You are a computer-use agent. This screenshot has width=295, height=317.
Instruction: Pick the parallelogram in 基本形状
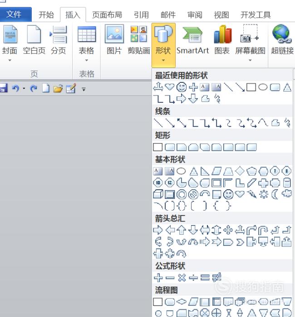pos(216,171)
